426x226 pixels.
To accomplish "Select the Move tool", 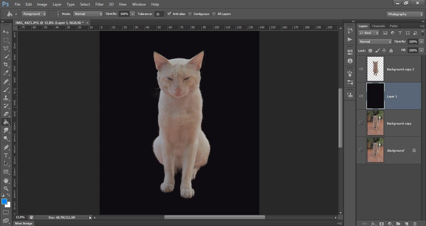I will click(6, 32).
